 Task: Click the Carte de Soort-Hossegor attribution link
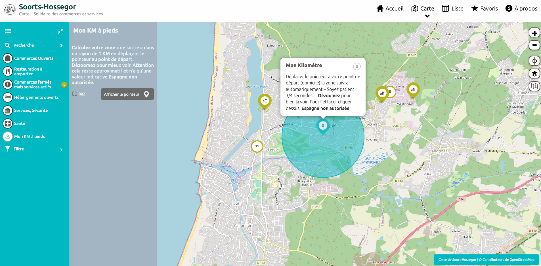(457, 260)
